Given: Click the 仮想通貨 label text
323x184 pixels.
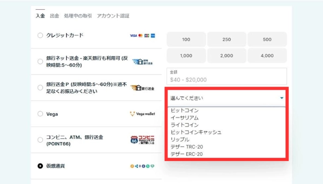Looking at the screenshot, I should [x=55, y=166].
